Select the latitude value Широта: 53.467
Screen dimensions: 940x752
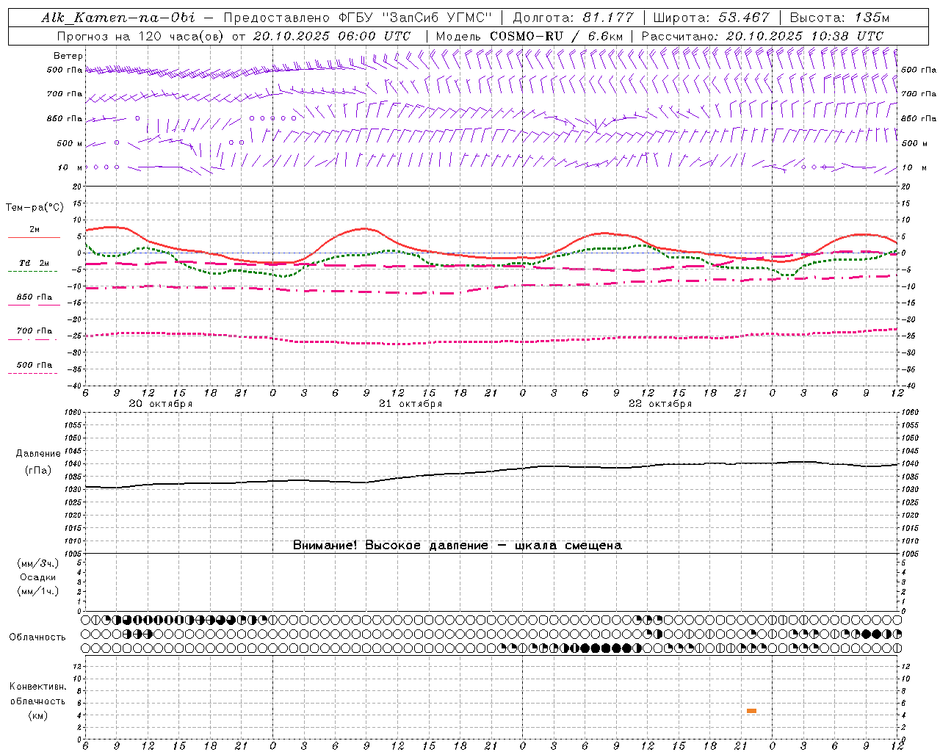[x=711, y=18]
